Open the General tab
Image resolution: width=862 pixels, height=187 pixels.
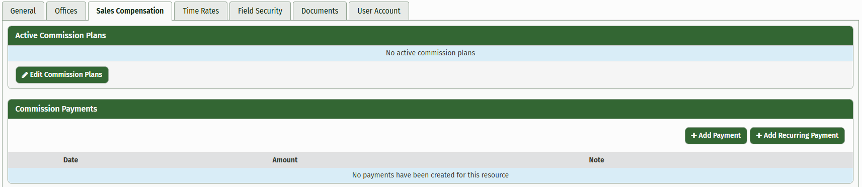pos(23,11)
